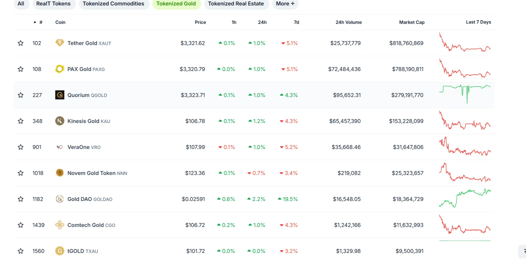Click the tGOLD TXAU logo icon
The height and width of the screenshot is (262, 526).
(60, 251)
